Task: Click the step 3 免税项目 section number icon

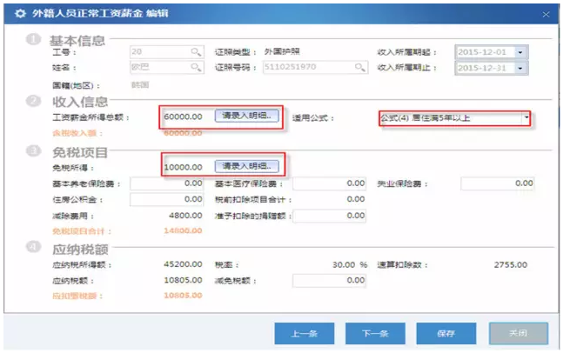Action: 33,151
